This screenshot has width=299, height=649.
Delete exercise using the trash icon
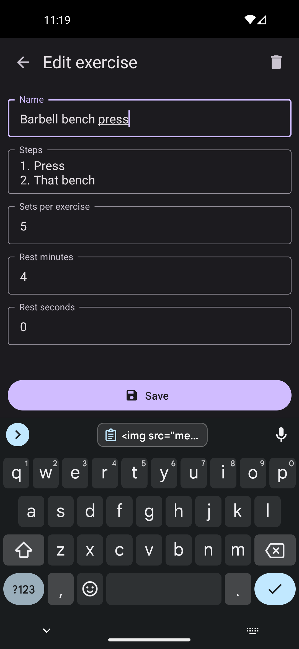pos(276,62)
